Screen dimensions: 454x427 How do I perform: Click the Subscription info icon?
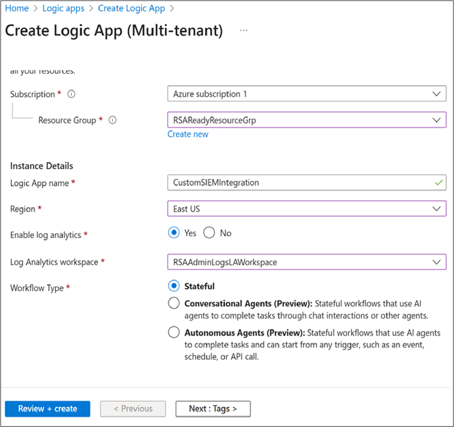(x=71, y=94)
